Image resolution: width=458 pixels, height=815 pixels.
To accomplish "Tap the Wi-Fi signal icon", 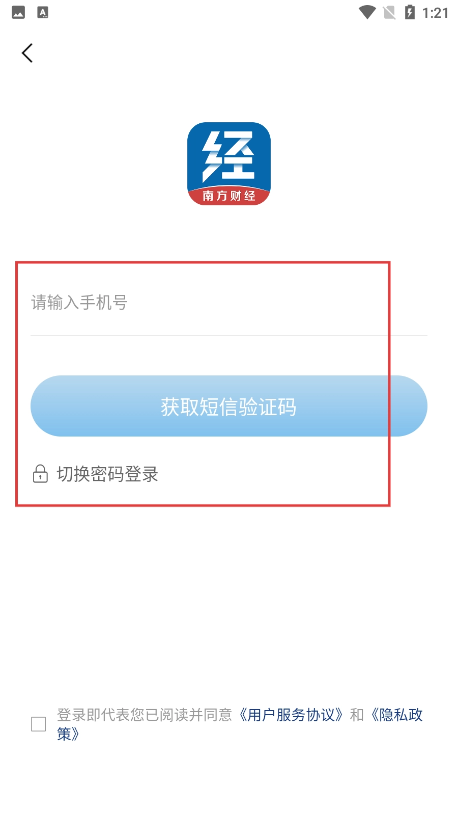I will (367, 12).
